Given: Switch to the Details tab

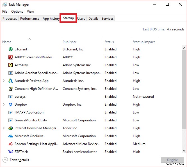Looking at the screenshot, I should coord(93,19).
